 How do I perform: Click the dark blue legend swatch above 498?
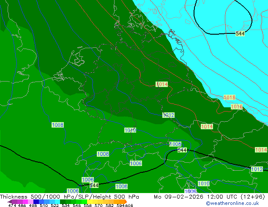(36, 202)
